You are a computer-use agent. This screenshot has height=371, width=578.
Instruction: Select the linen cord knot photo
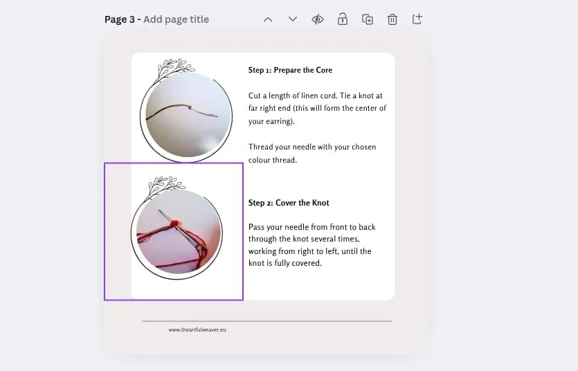point(188,115)
